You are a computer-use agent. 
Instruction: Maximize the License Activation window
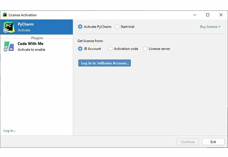pyautogui.click(x=208, y=15)
